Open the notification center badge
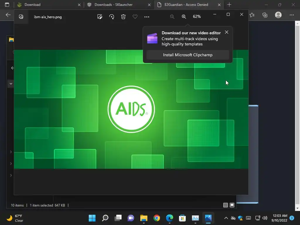 pyautogui.click(x=292, y=218)
